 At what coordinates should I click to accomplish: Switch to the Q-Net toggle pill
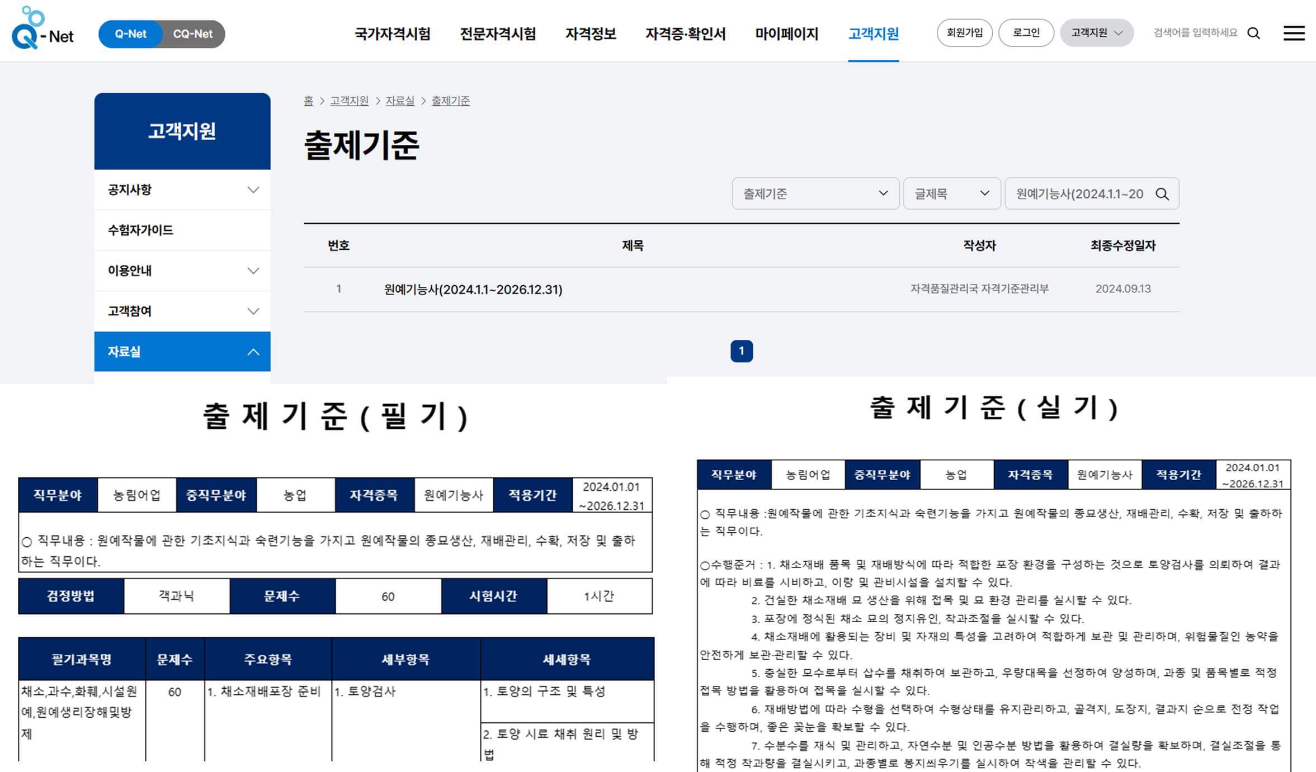pos(131,34)
